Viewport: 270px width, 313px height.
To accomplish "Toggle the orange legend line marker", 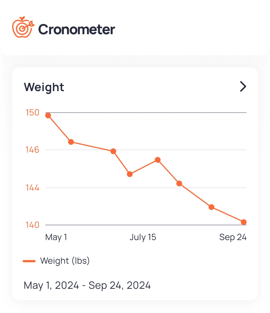I will coord(30,261).
